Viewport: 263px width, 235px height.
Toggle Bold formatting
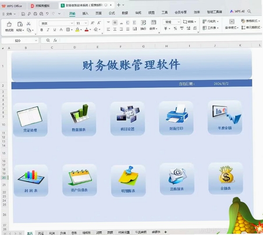[42, 30]
